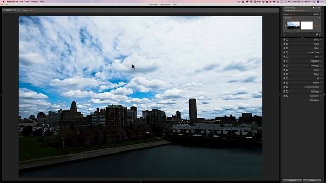Screen dimensions: 326x183
Task: Select the layer image thumbnail
Action: (x=293, y=26)
